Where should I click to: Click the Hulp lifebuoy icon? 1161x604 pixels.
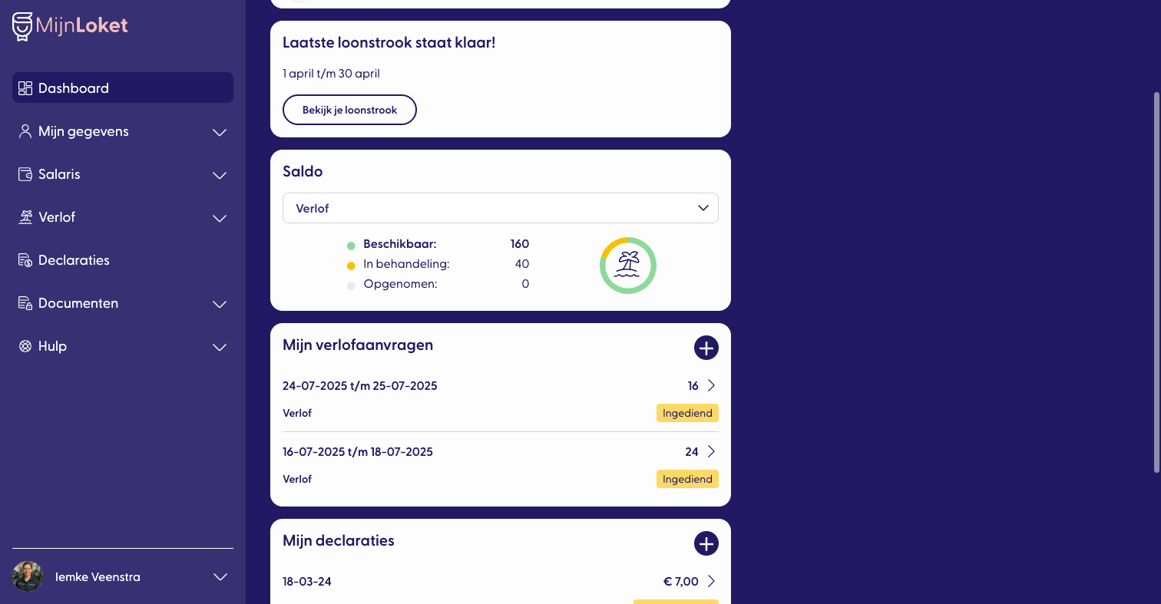pyautogui.click(x=25, y=346)
